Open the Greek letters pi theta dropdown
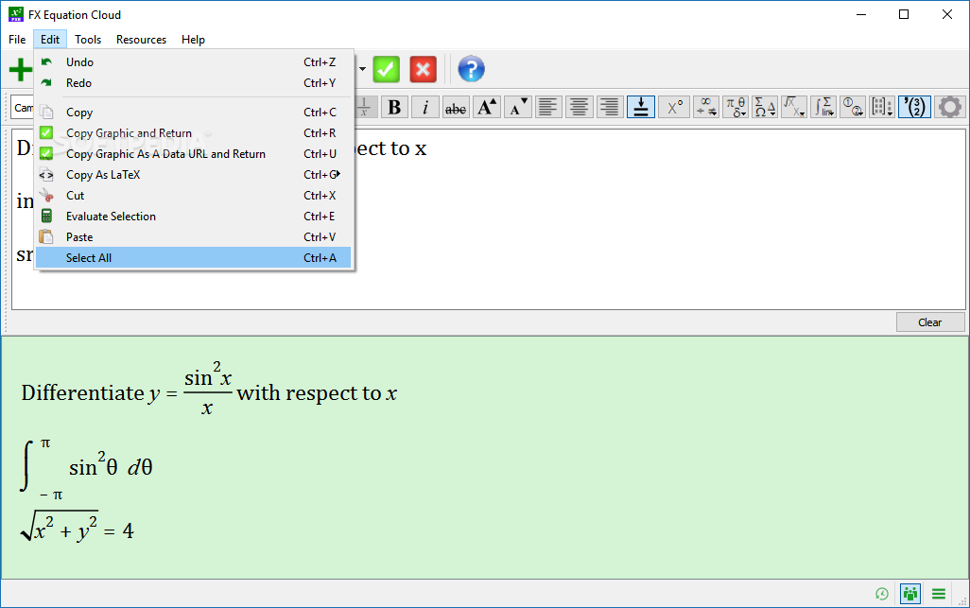Image resolution: width=970 pixels, height=608 pixels. (x=736, y=107)
